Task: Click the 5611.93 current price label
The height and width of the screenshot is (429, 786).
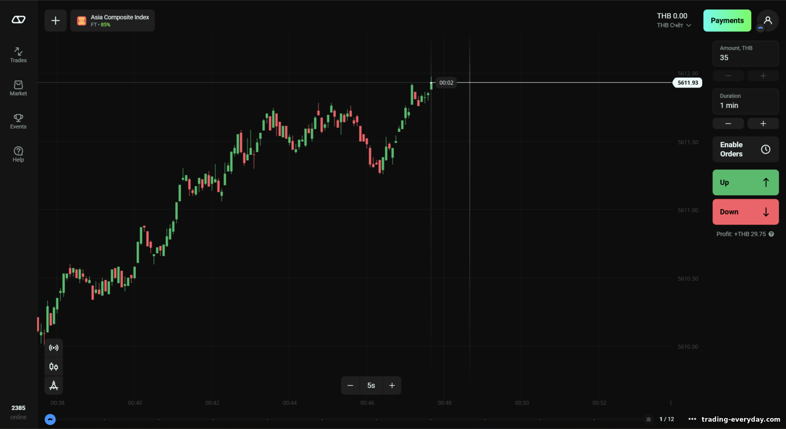Action: (x=687, y=83)
